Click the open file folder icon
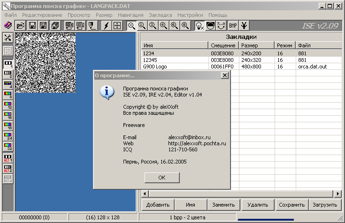Screen dimensions: 345x223 click(21, 25)
